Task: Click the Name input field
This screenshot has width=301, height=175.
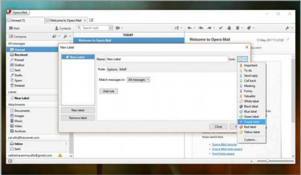Action: 167,59
